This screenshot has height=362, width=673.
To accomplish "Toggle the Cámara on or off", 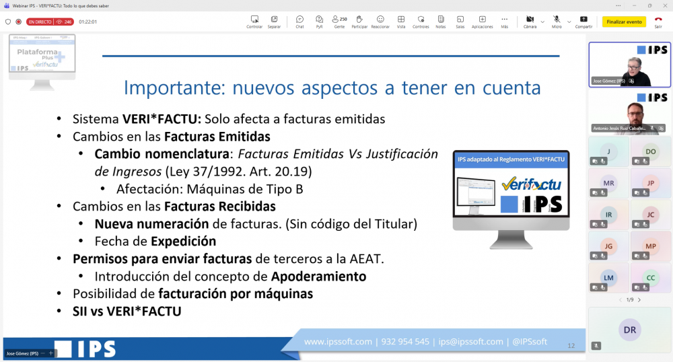I will [529, 21].
